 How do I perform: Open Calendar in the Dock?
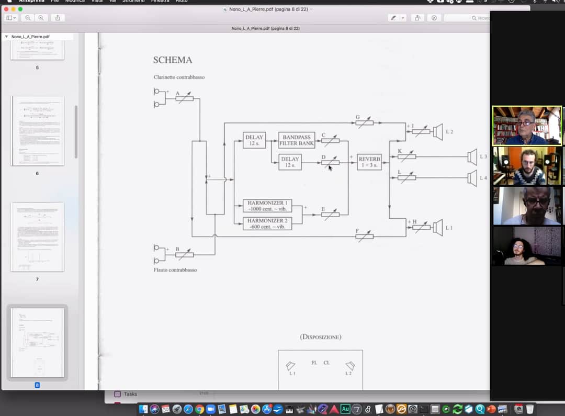pos(166,409)
